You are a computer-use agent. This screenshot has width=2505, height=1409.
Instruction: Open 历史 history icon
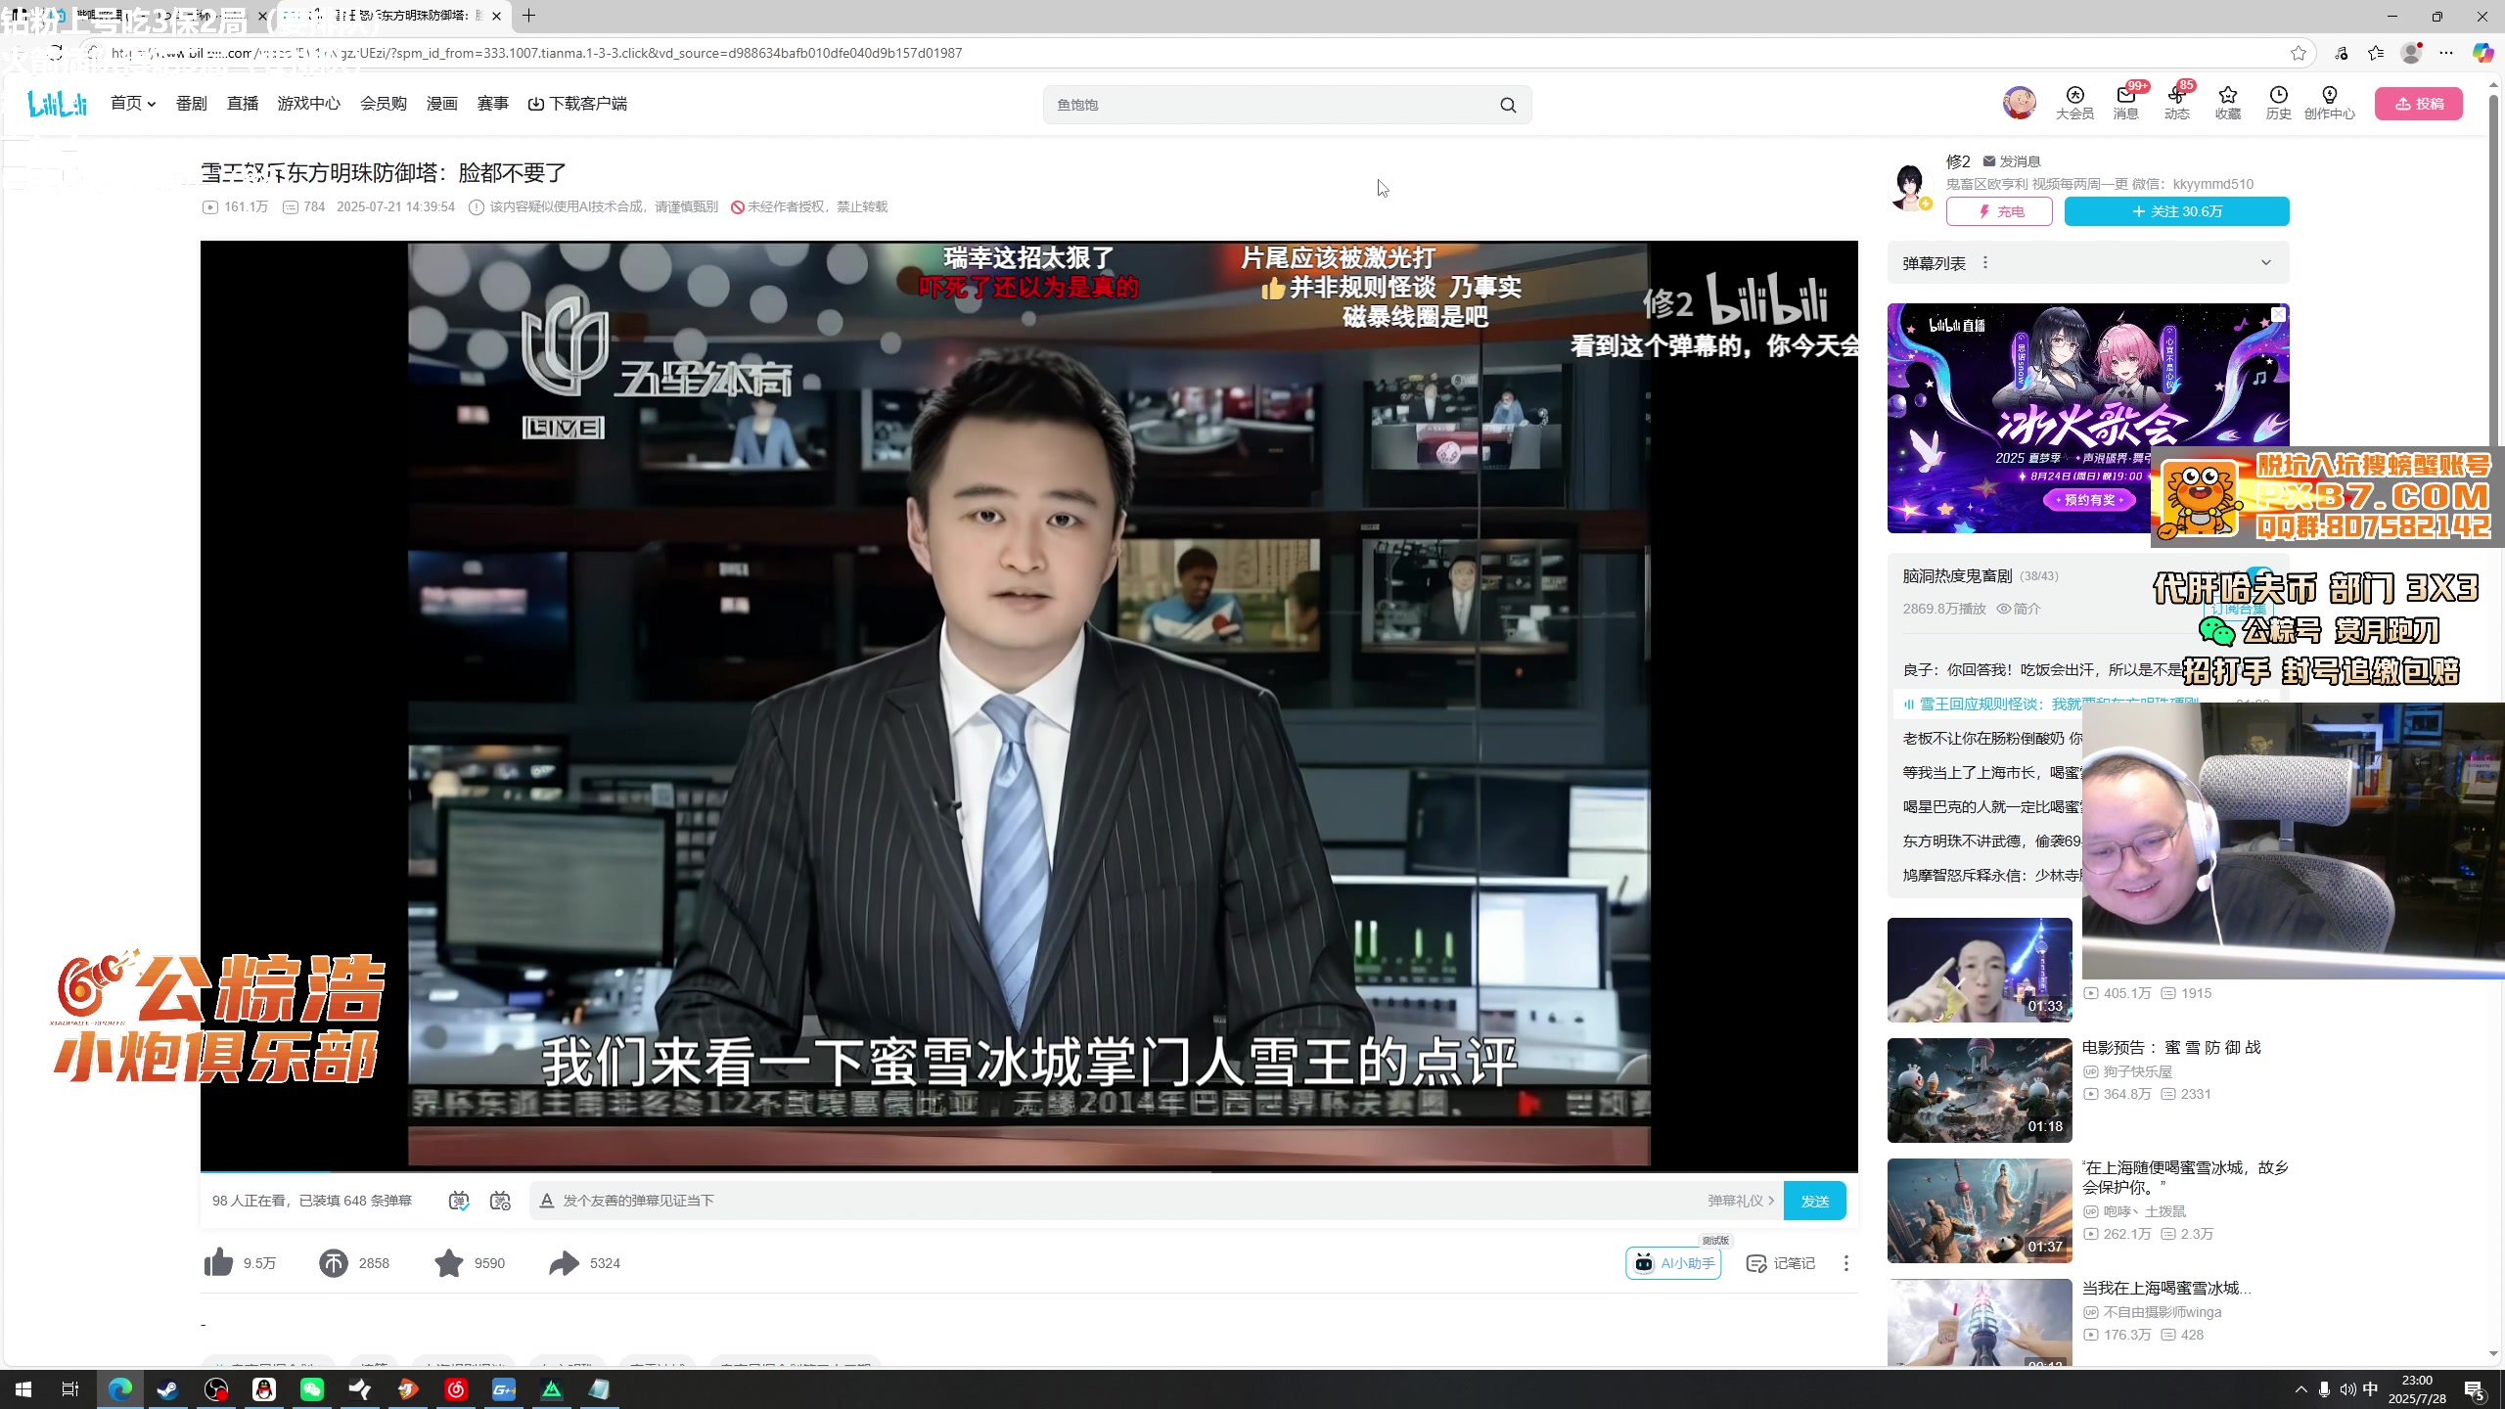(x=2279, y=103)
